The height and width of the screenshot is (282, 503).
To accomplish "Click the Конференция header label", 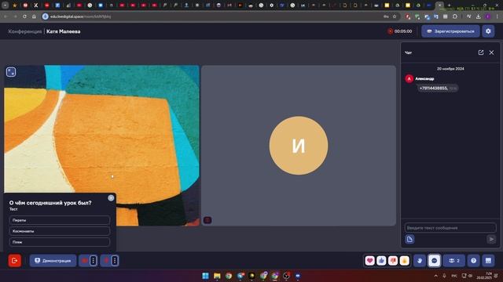I will (x=24, y=31).
